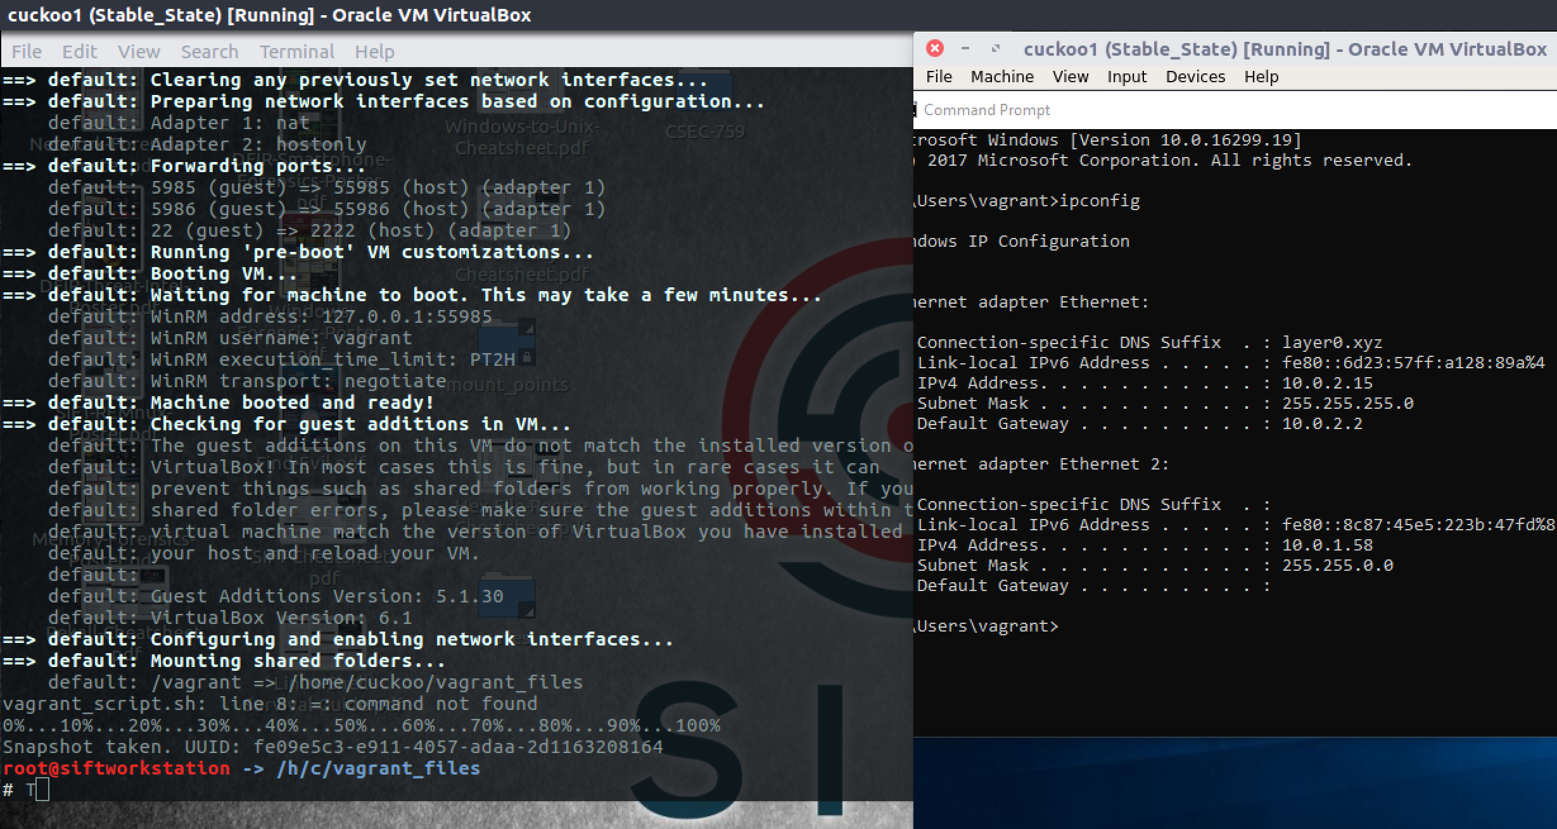Image resolution: width=1557 pixels, height=829 pixels.
Task: Close the cuckoo1 VirtualBox window
Action: [935, 48]
